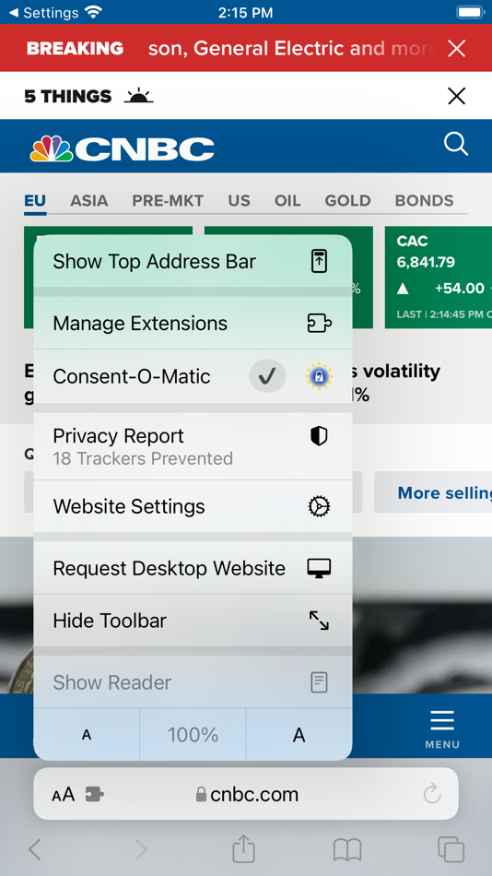This screenshot has height=876, width=492.
Task: Close the BREAKING news banner
Action: click(456, 49)
